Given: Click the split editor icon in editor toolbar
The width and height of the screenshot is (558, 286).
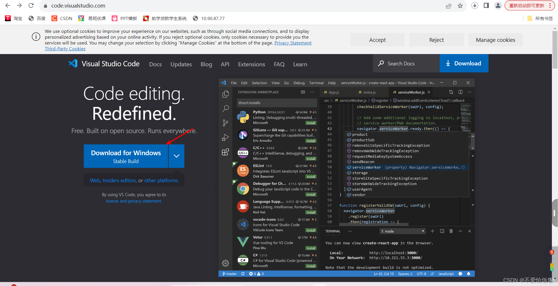Looking at the screenshot, I should [460, 92].
